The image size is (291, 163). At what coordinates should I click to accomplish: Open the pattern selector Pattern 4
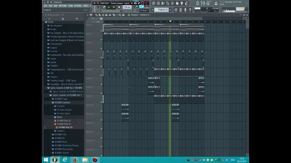(161, 10)
